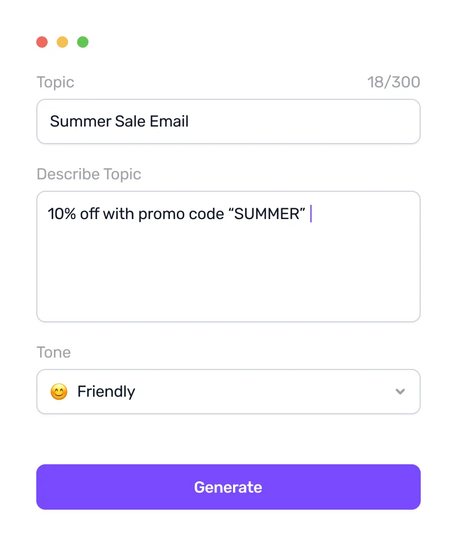Click the yellow minimize window dot
This screenshot has width=457, height=546.
(x=62, y=42)
